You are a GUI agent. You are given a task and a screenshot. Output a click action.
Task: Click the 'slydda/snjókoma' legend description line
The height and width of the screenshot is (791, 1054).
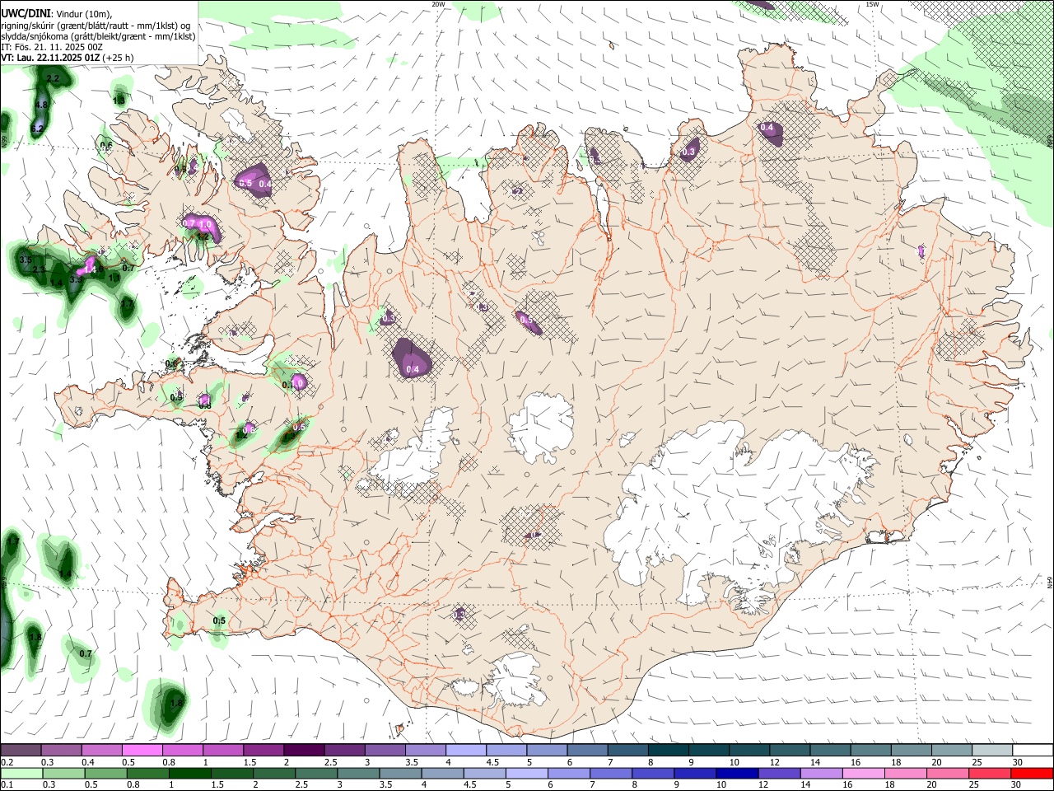point(98,36)
